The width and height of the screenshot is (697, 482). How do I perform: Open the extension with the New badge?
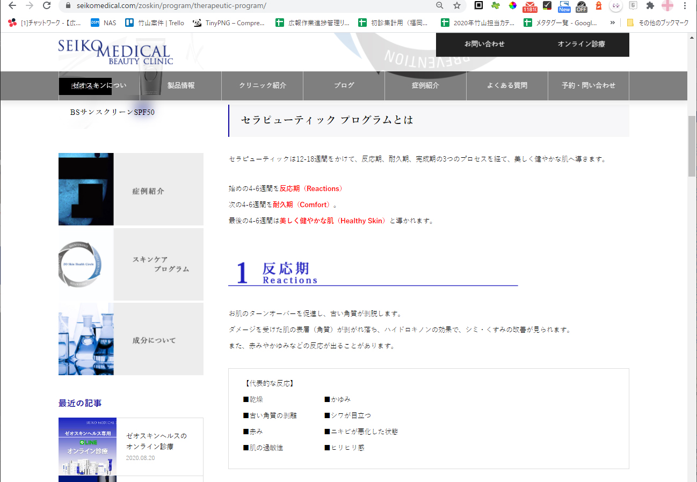564,6
